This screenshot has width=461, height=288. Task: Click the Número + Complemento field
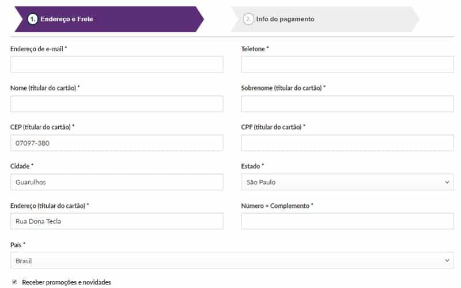(347, 221)
